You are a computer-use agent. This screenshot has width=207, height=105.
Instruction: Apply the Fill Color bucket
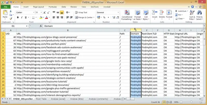click(41, 17)
